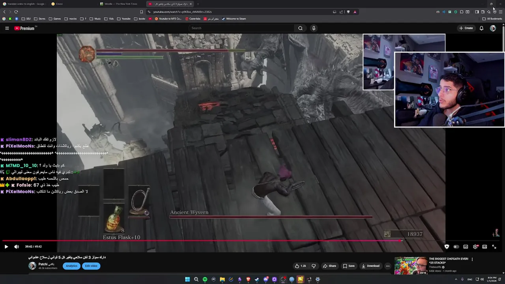Click the Create button
The height and width of the screenshot is (284, 505).
coord(466,28)
